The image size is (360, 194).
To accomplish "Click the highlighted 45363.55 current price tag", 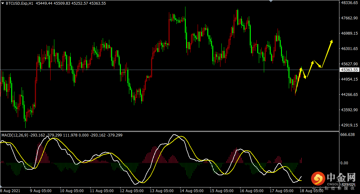I will pyautogui.click(x=349, y=70).
